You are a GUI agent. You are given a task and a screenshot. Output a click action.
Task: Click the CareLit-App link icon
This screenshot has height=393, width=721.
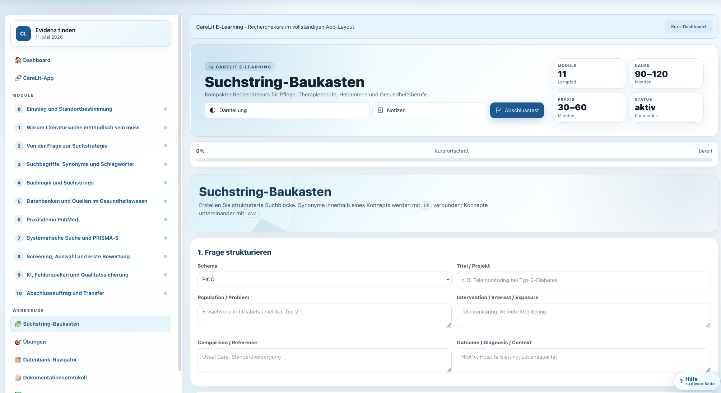tap(18, 78)
